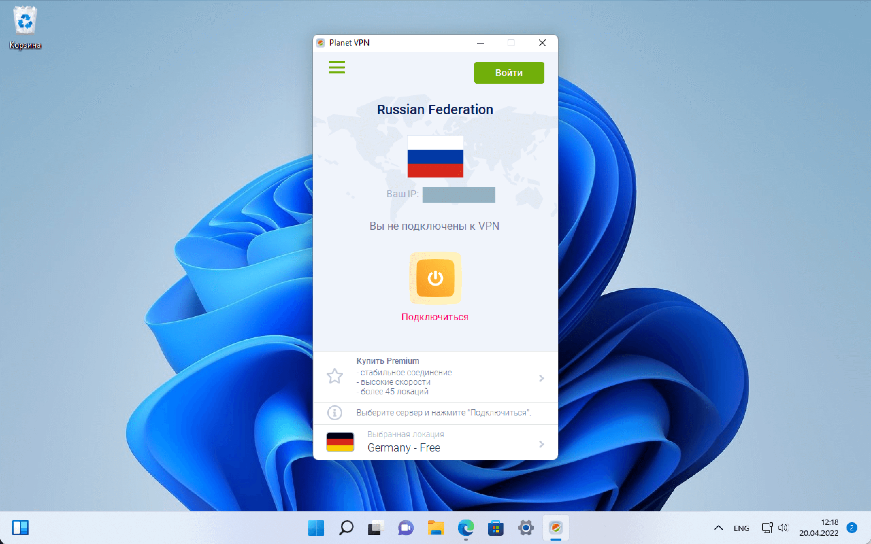Click the Planet VPN title bar logo

point(320,43)
